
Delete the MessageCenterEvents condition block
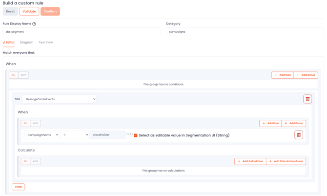tap(307, 99)
